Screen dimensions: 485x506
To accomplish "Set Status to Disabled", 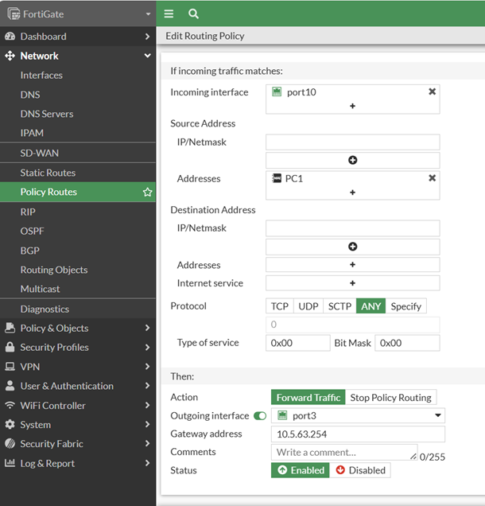I will pyautogui.click(x=360, y=470).
